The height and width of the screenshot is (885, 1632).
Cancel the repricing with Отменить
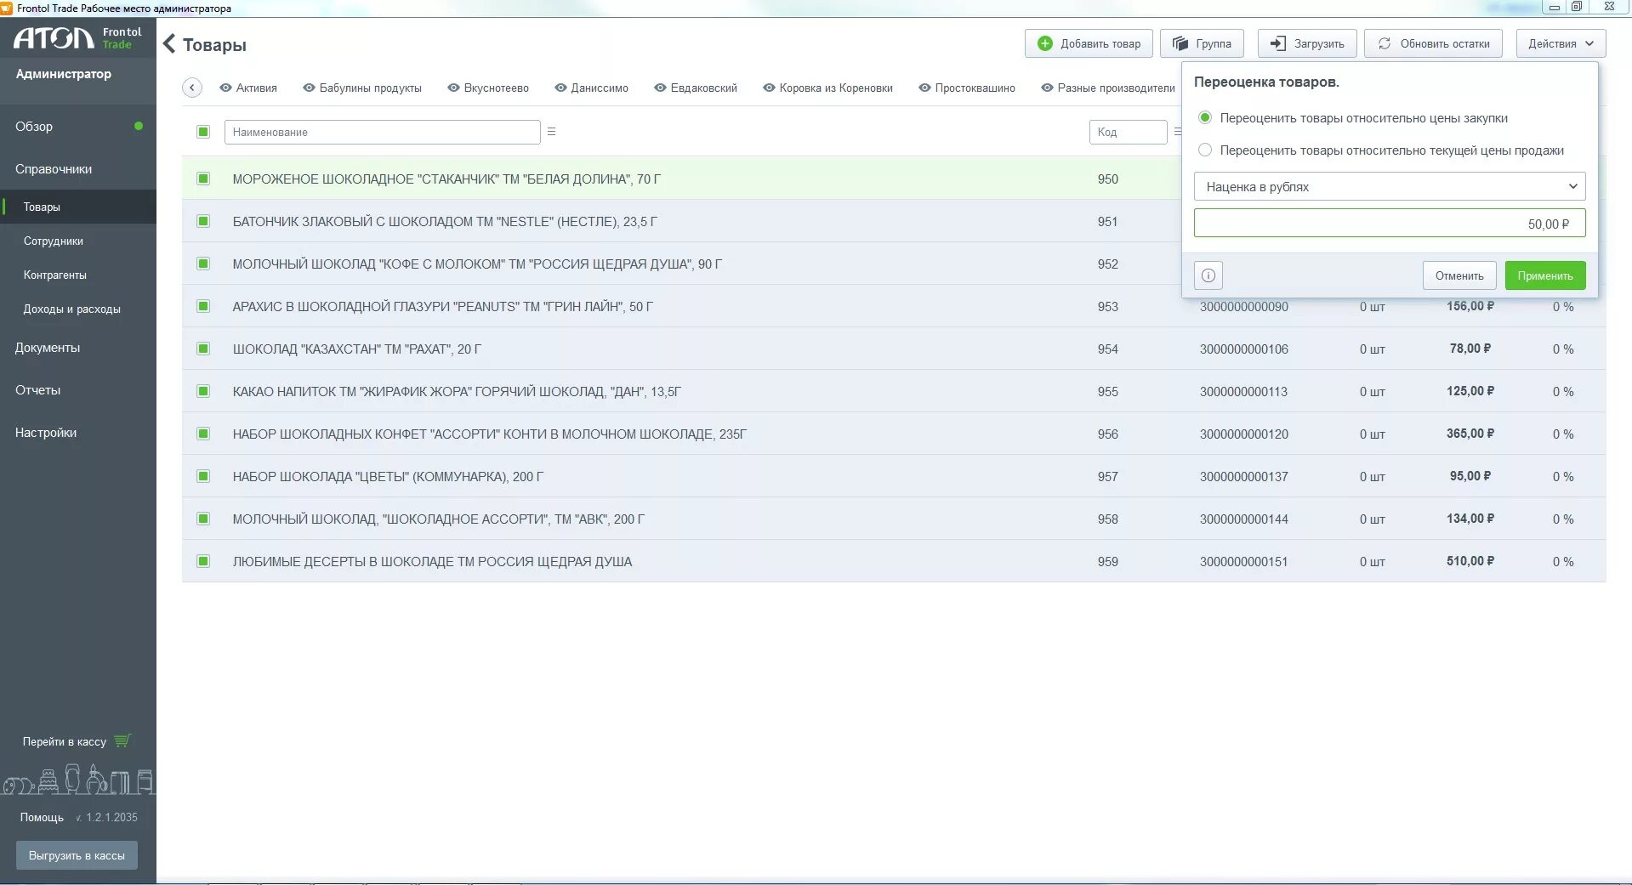[x=1459, y=275]
